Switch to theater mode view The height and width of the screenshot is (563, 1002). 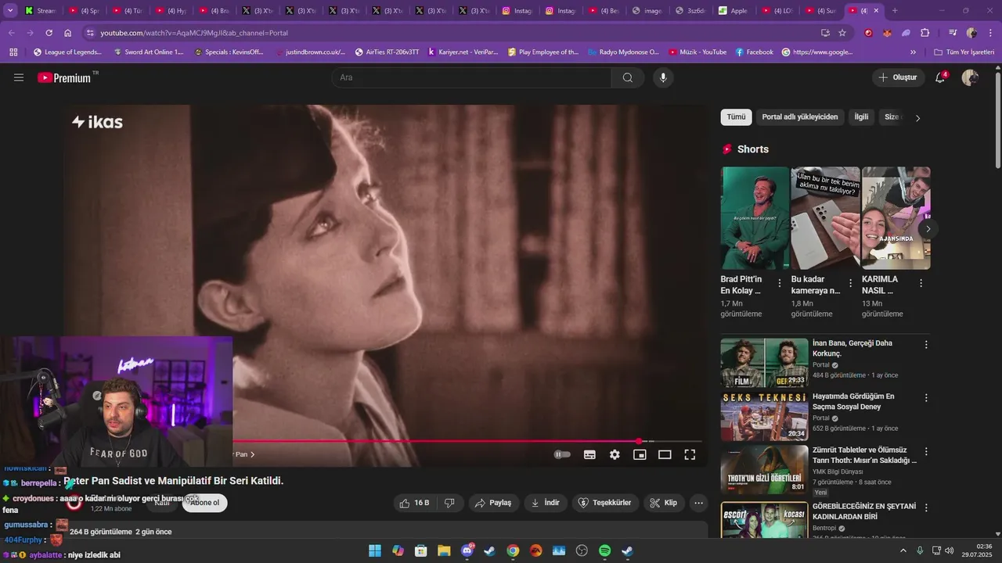665,454
